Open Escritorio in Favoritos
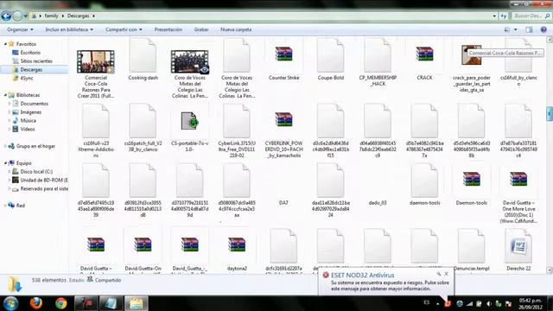Image resolution: width=553 pixels, height=311 pixels. pos(30,53)
